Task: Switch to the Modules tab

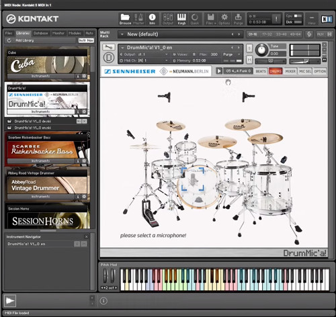Action: [x=75, y=33]
